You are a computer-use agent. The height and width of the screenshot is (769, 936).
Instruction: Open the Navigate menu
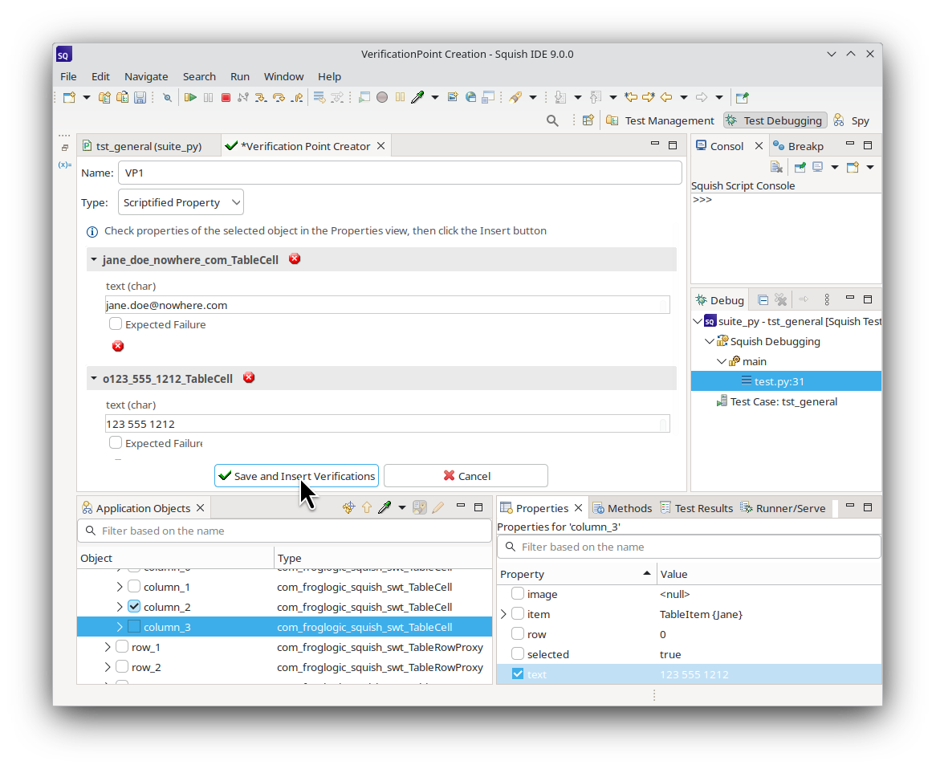click(x=146, y=76)
